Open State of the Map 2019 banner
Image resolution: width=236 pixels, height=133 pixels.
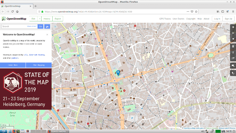(x=26, y=89)
